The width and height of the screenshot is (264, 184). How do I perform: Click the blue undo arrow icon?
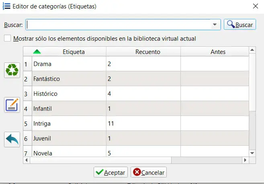pyautogui.click(x=12, y=140)
